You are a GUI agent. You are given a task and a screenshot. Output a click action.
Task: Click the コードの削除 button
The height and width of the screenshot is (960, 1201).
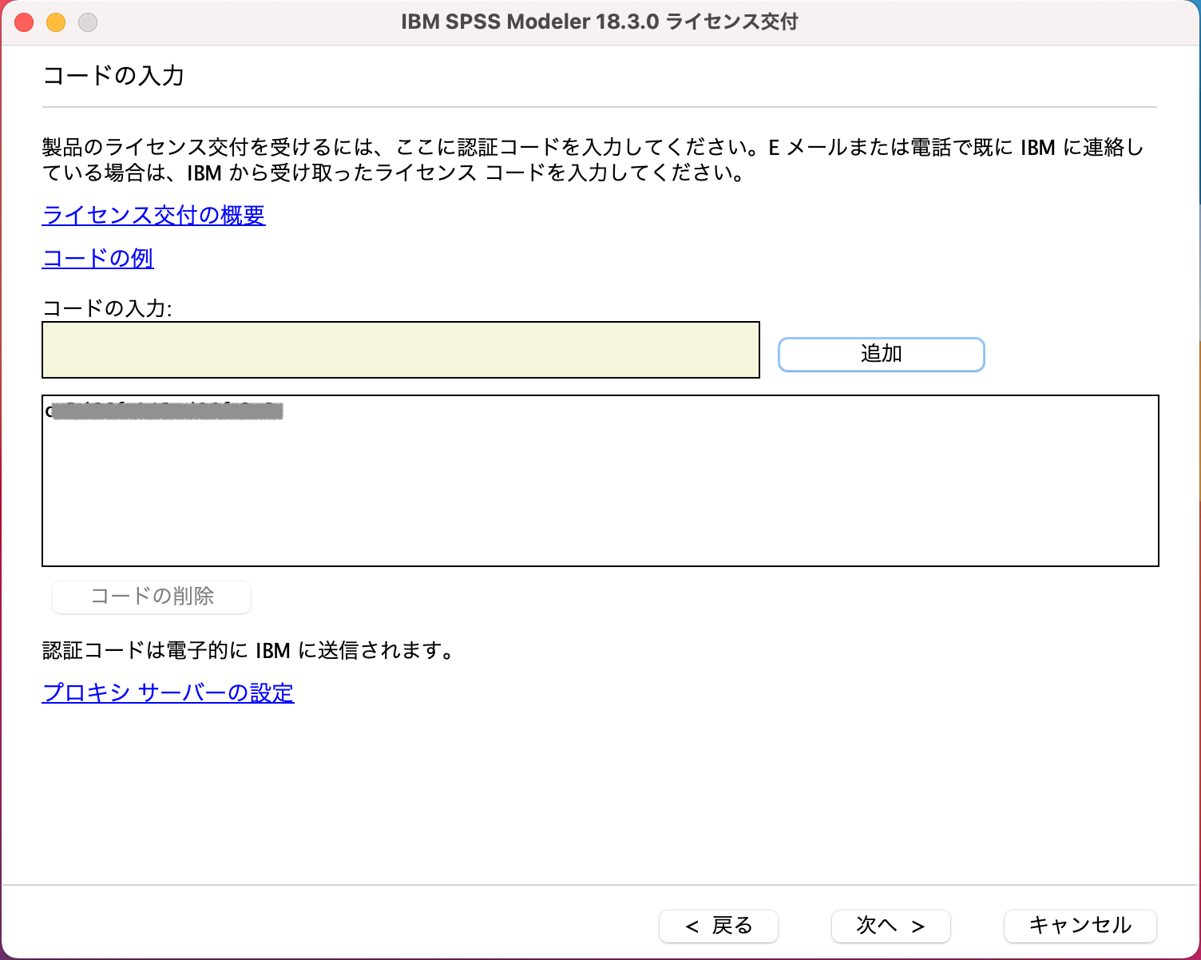click(x=152, y=597)
